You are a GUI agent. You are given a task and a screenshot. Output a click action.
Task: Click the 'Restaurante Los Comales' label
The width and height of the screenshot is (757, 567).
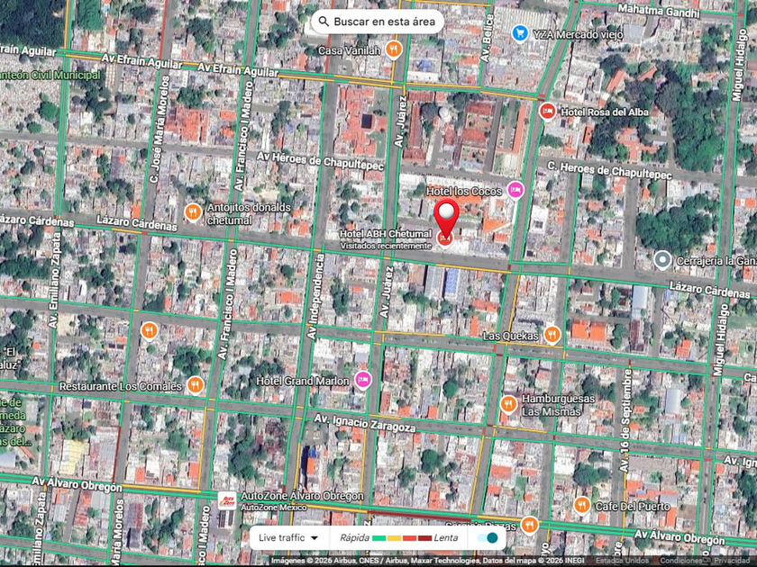[x=120, y=386]
